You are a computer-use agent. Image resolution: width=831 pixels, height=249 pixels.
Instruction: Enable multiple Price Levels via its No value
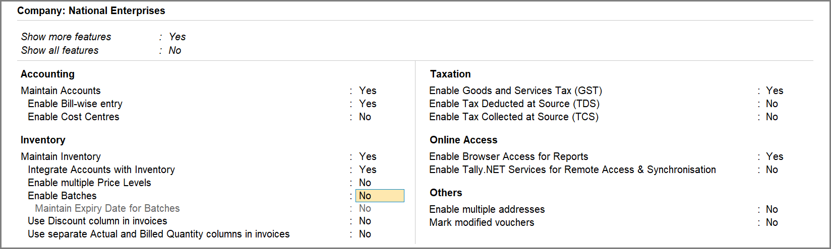point(365,183)
